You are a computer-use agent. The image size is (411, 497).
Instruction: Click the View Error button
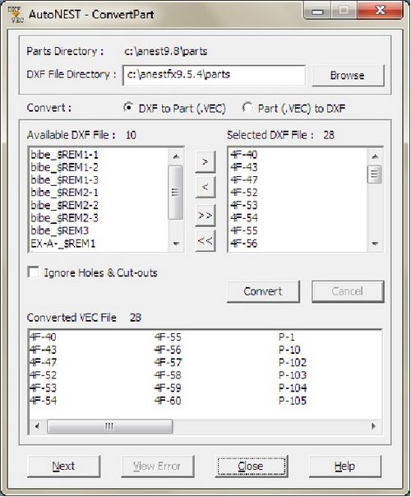coord(157,466)
